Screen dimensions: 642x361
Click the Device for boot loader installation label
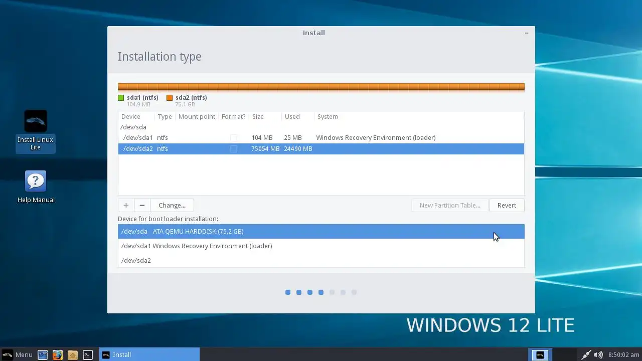coord(168,219)
